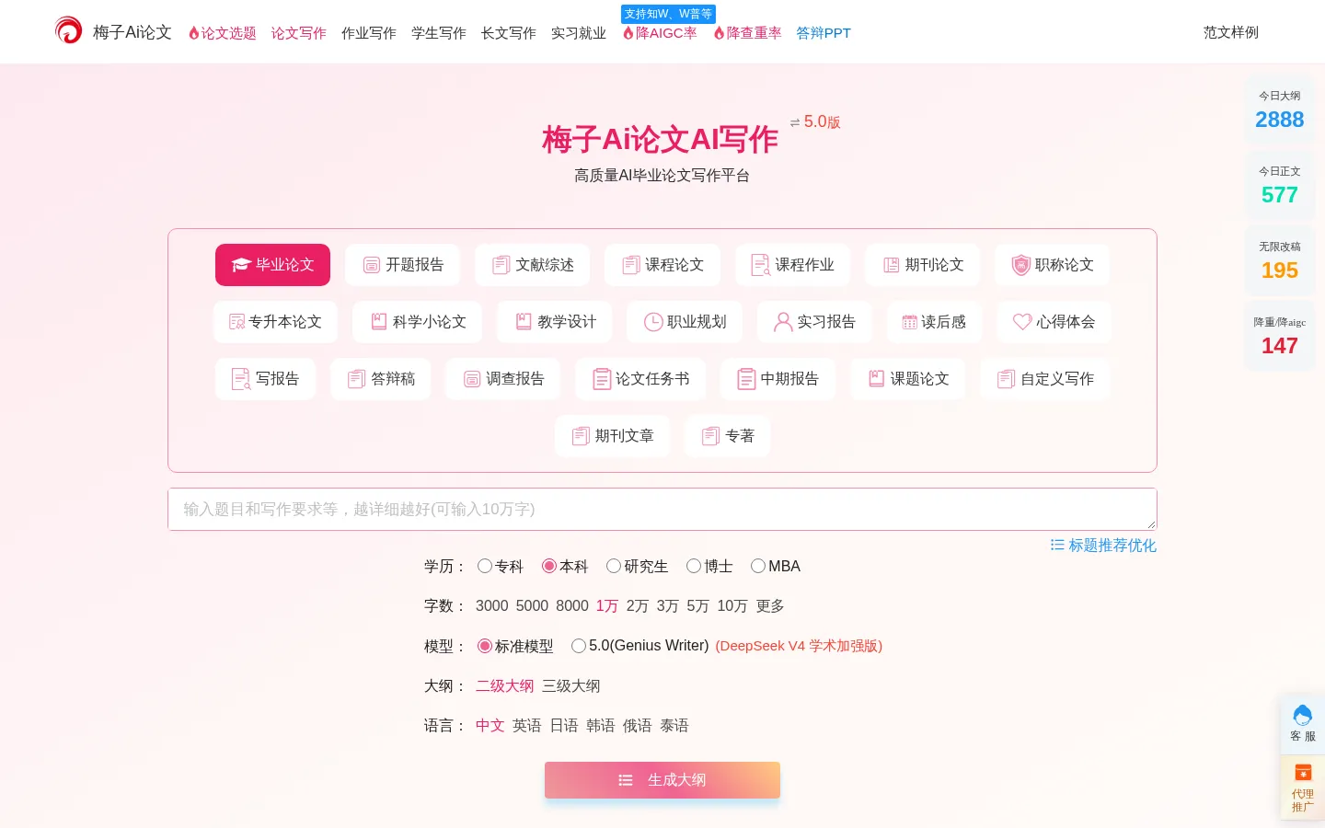This screenshot has height=828, width=1325.
Task: Open the 标题推荐优化 link
Action: pos(1103,546)
